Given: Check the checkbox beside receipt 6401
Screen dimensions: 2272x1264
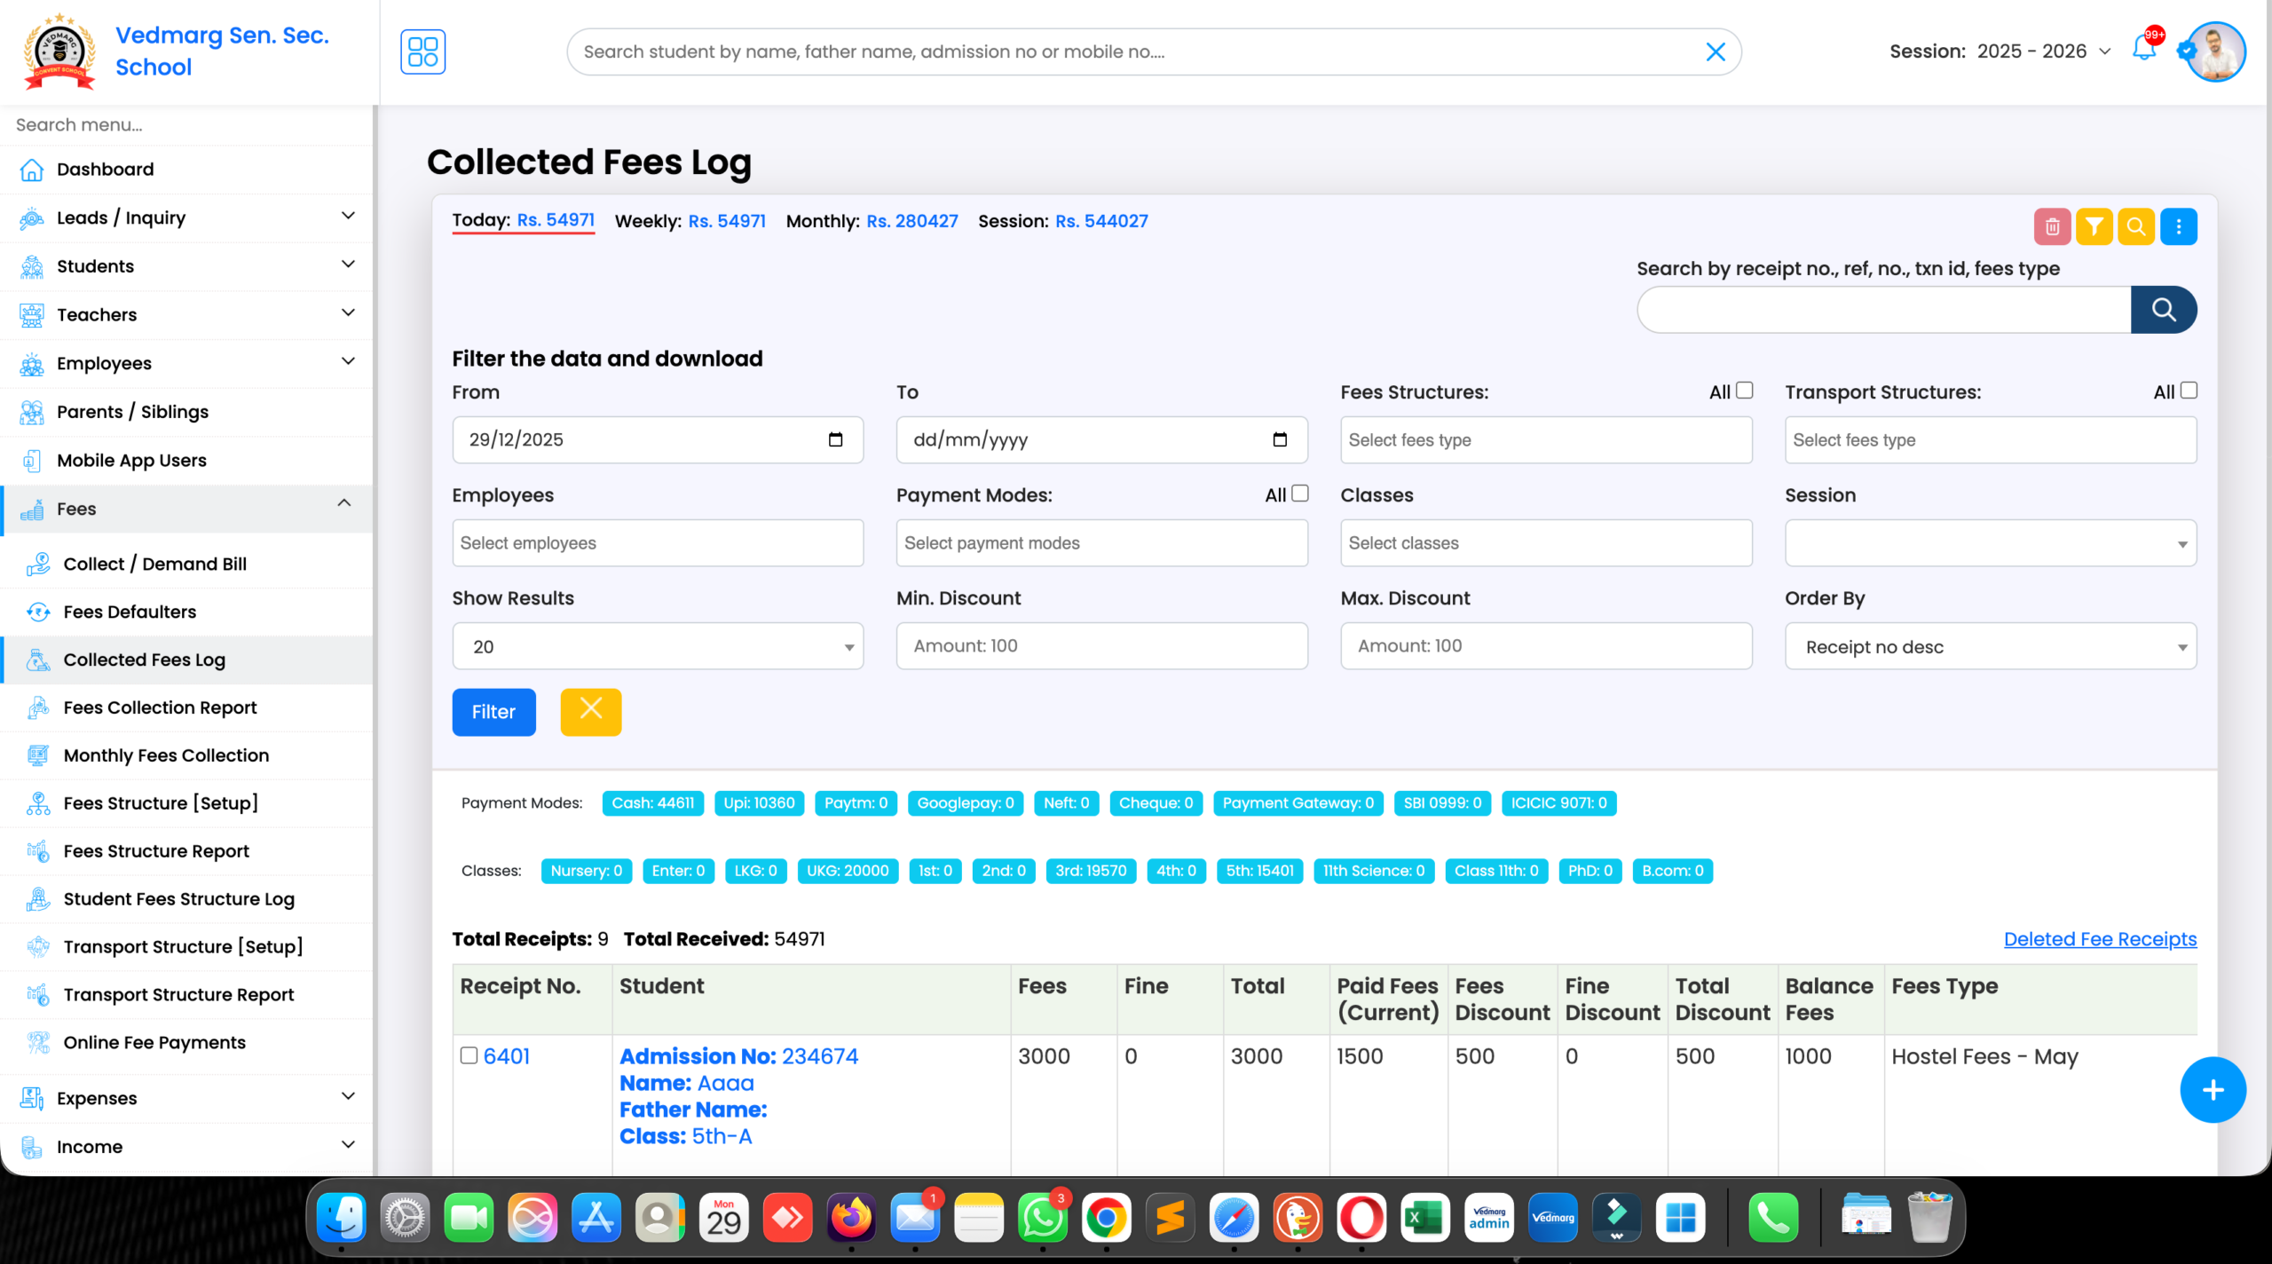Looking at the screenshot, I should coord(469,1055).
